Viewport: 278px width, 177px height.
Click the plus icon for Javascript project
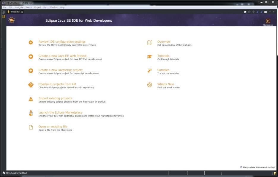[x=31, y=71]
